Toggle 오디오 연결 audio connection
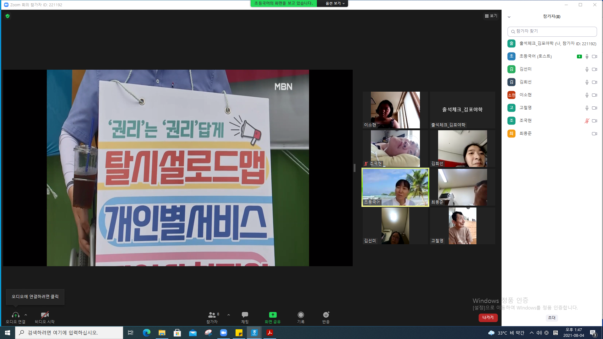Viewport: 603px width, 339px height. 15,317
